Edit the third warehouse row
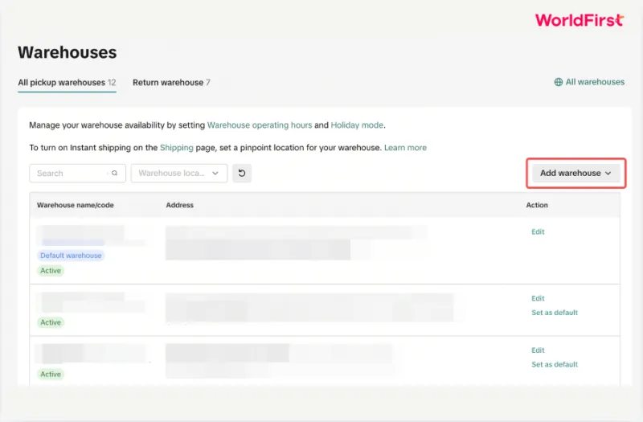Screen dimensions: 643x422 538,350
